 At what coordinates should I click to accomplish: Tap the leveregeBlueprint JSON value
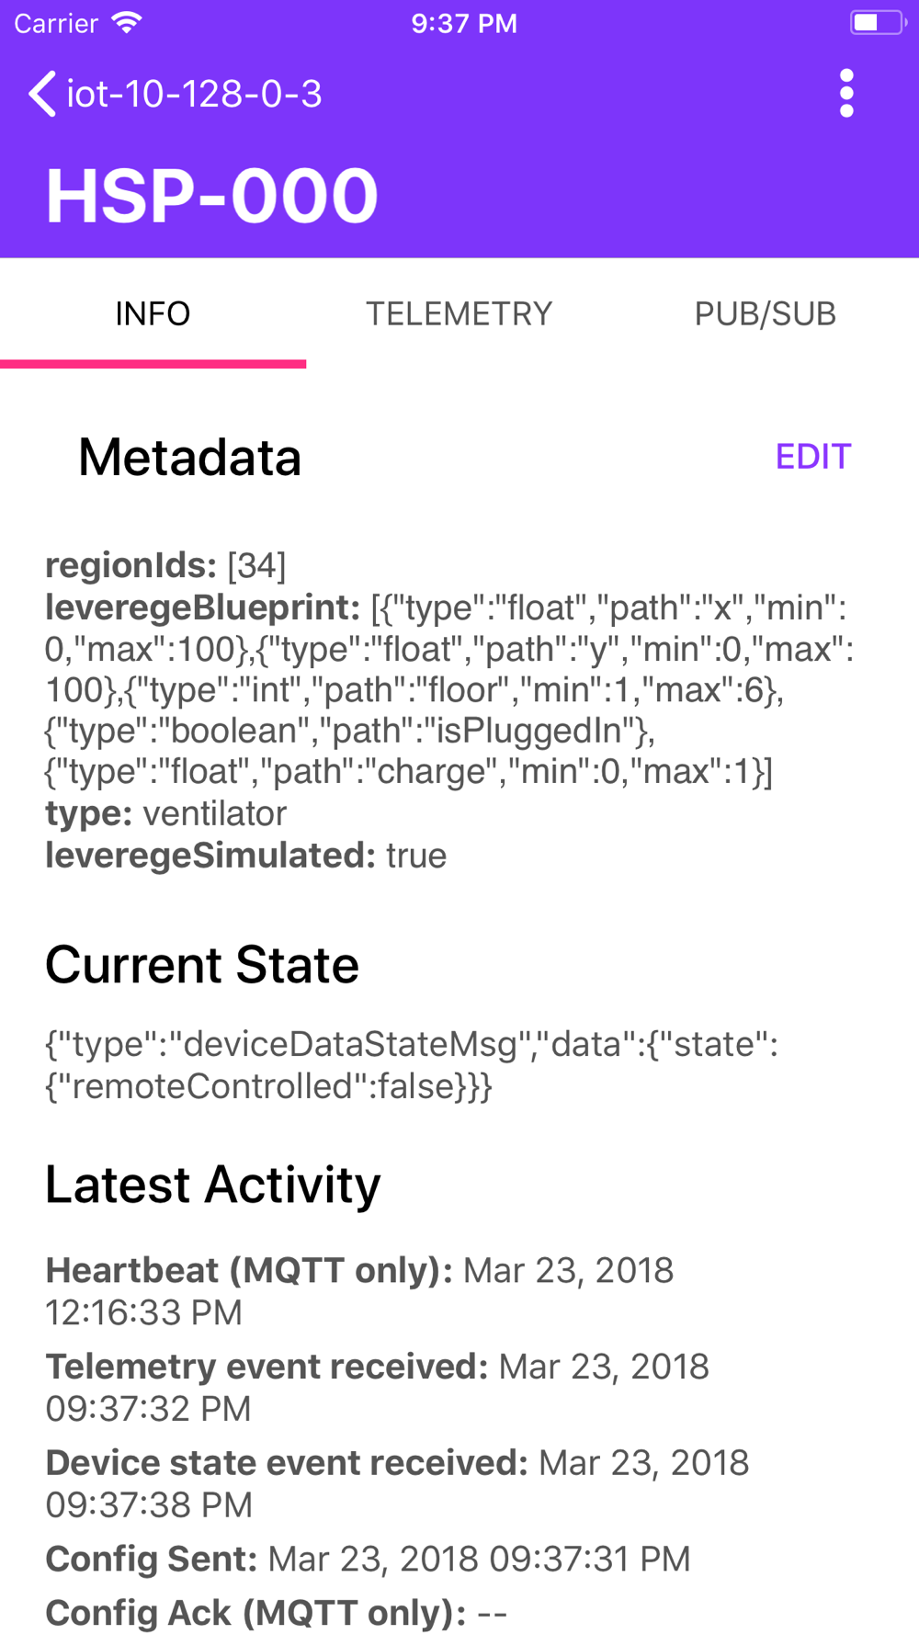coord(449,689)
